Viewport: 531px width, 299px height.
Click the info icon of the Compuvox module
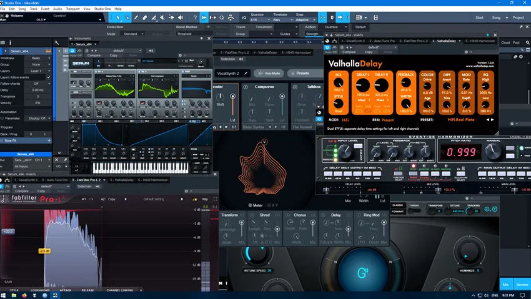point(246,87)
